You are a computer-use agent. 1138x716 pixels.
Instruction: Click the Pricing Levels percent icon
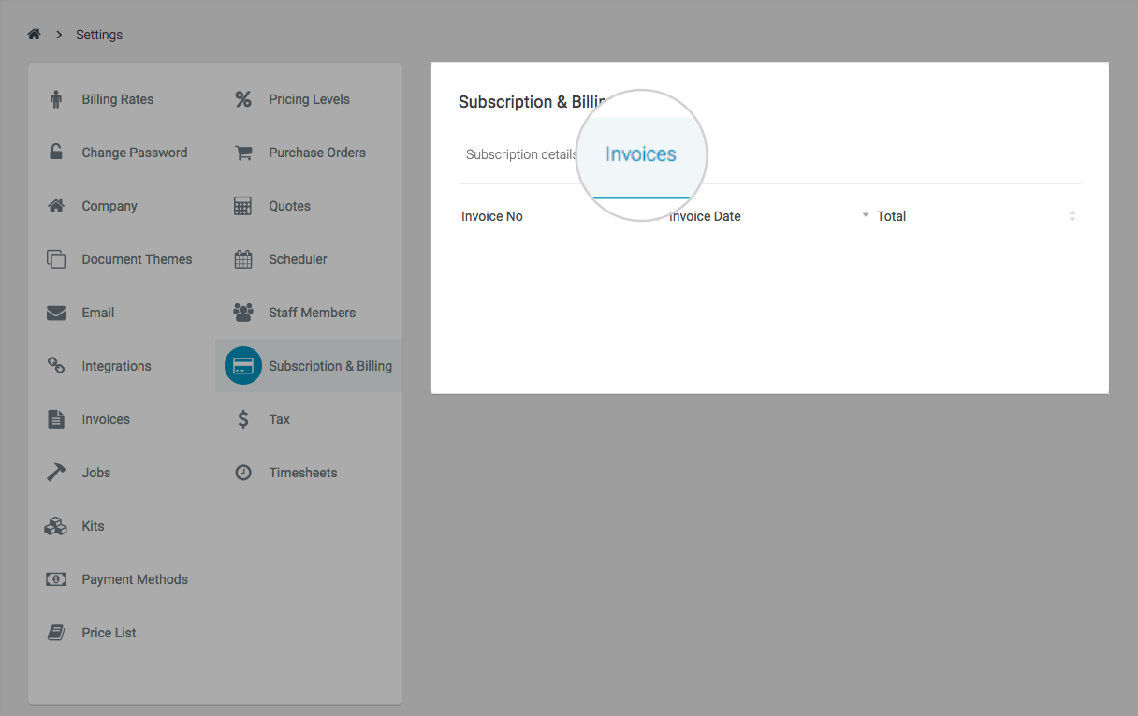tap(243, 99)
